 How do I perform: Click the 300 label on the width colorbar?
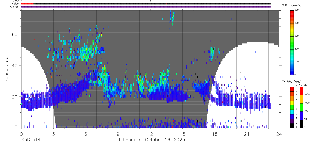pyautogui.click(x=297, y=36)
